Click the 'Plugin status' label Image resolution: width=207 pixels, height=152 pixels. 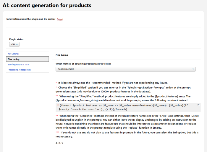click(16, 39)
